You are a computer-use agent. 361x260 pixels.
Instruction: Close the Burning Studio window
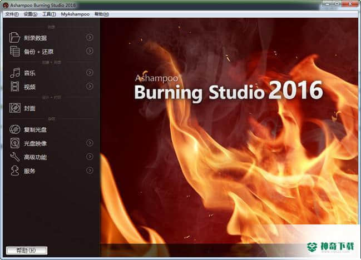tap(350, 4)
